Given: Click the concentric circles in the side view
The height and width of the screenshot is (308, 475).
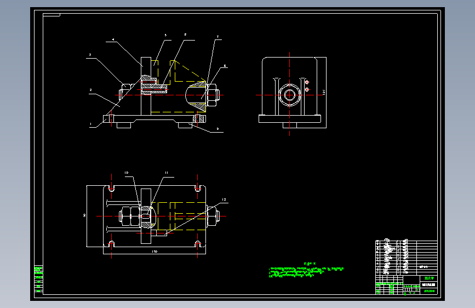Looking at the screenshot, I should 290,95.
